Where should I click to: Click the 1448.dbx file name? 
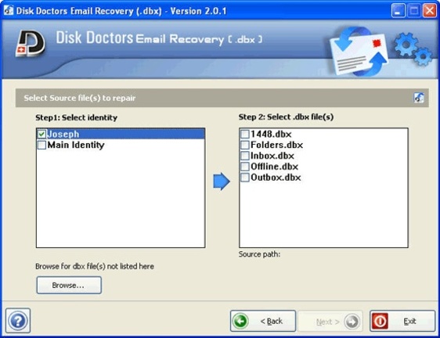click(271, 134)
